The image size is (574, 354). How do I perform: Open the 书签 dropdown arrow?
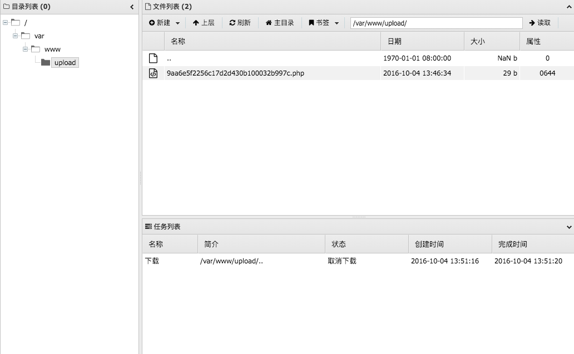[337, 22]
